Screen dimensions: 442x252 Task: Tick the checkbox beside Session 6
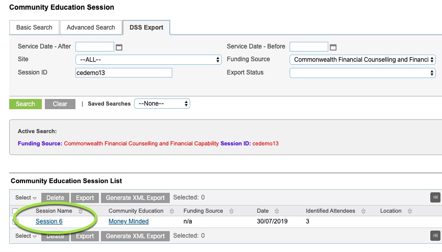15,222
